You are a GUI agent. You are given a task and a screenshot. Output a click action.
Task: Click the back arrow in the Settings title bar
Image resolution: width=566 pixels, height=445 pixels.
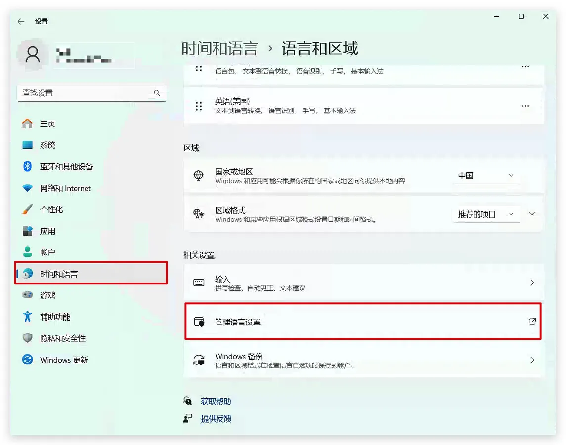(21, 22)
